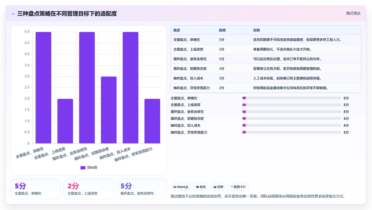
Task: Click progress bar for 全量盘点，上线速度
Action: [292, 105]
